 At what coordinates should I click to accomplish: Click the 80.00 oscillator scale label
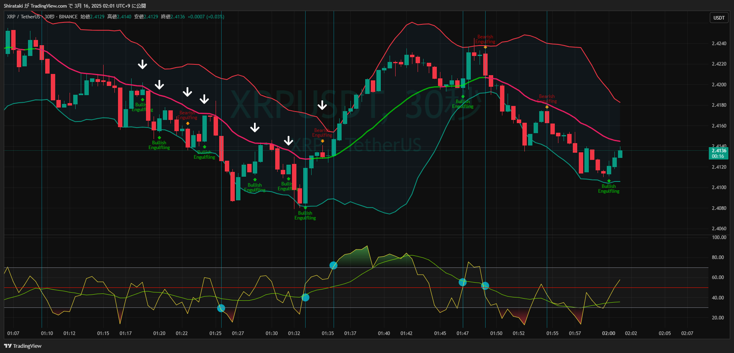pyautogui.click(x=718, y=257)
